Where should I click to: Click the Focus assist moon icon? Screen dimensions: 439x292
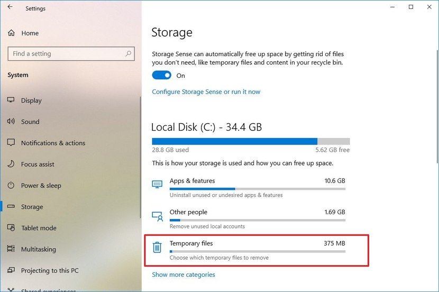pyautogui.click(x=11, y=165)
